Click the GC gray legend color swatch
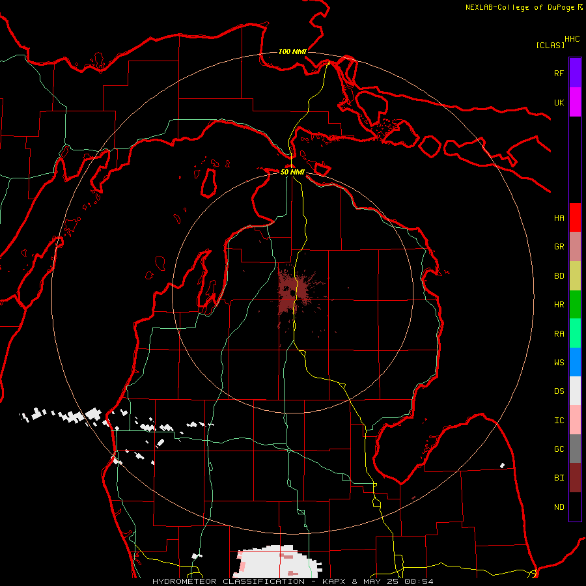The image size is (586, 586). point(575,449)
